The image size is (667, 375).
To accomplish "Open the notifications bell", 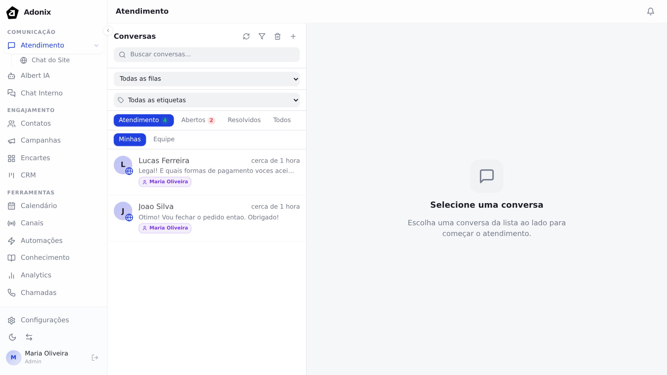I will (x=650, y=12).
